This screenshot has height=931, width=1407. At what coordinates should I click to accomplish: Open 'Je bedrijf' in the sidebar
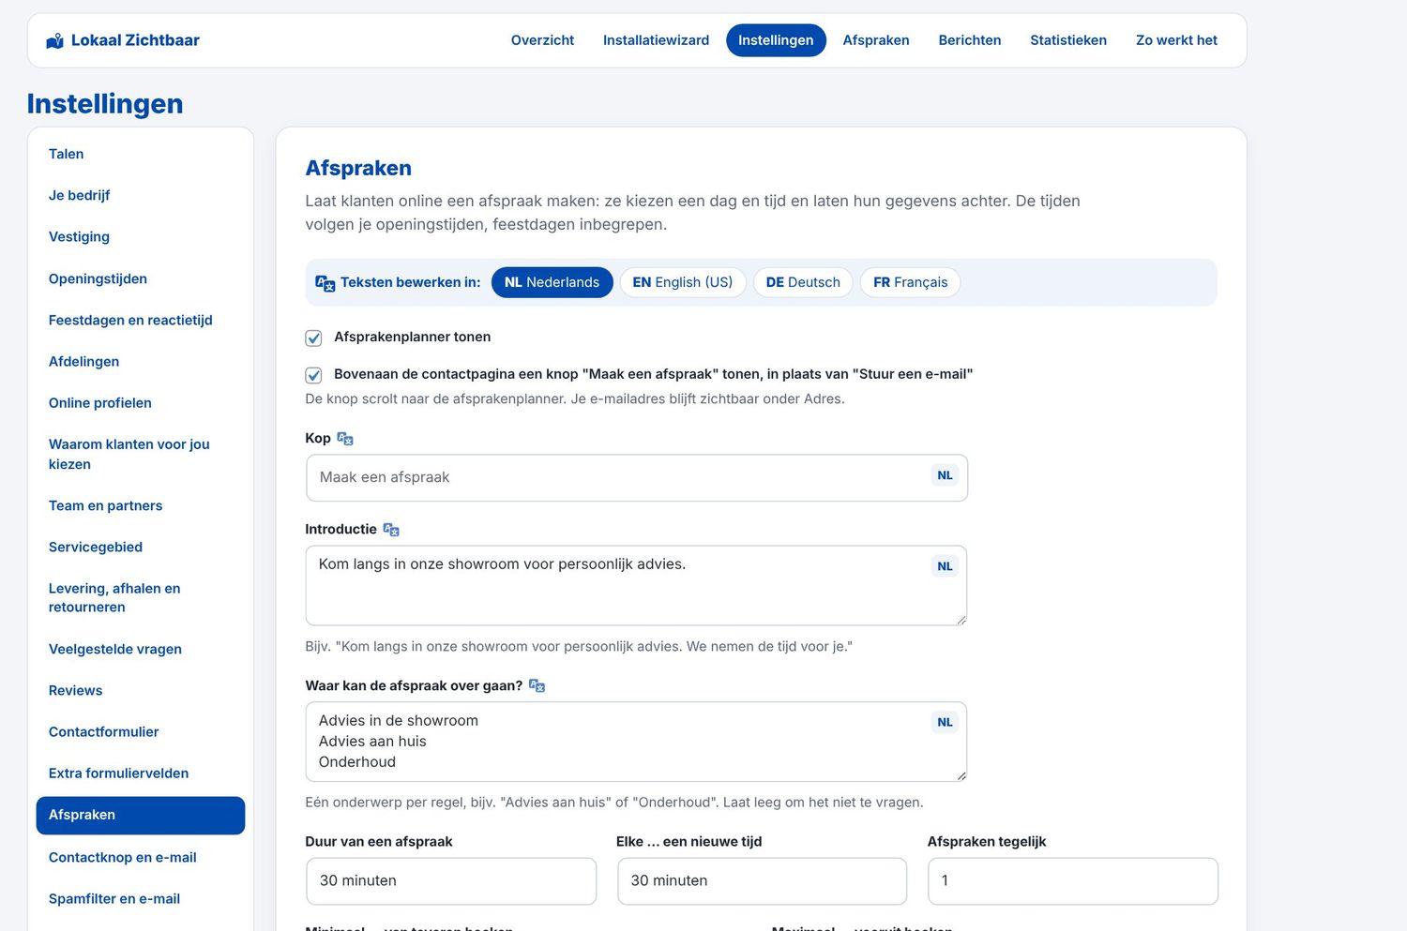pyautogui.click(x=141, y=195)
